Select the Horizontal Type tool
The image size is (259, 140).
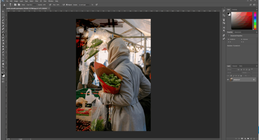pyautogui.click(x=3, y=55)
